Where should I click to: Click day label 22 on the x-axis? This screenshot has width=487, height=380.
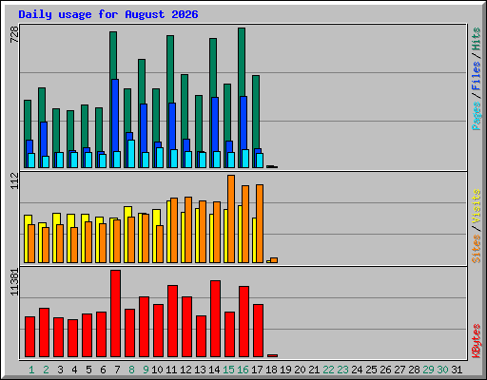[x=328, y=370]
